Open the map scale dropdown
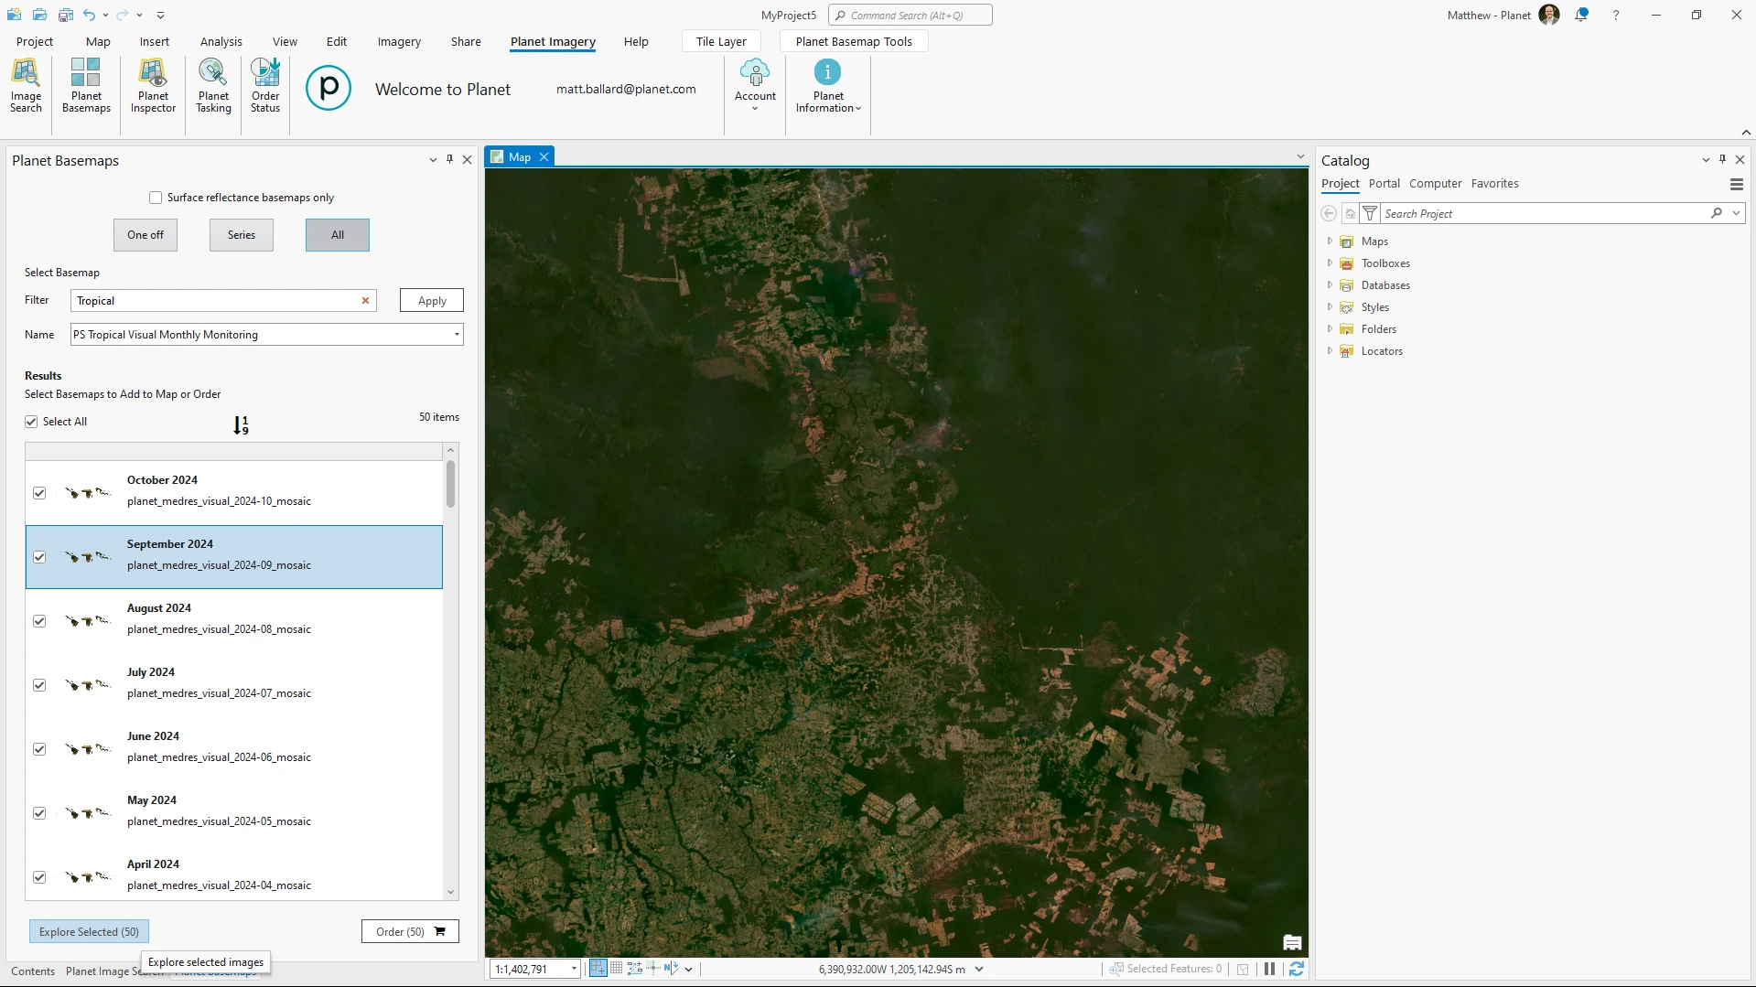1756x987 pixels. [x=574, y=969]
